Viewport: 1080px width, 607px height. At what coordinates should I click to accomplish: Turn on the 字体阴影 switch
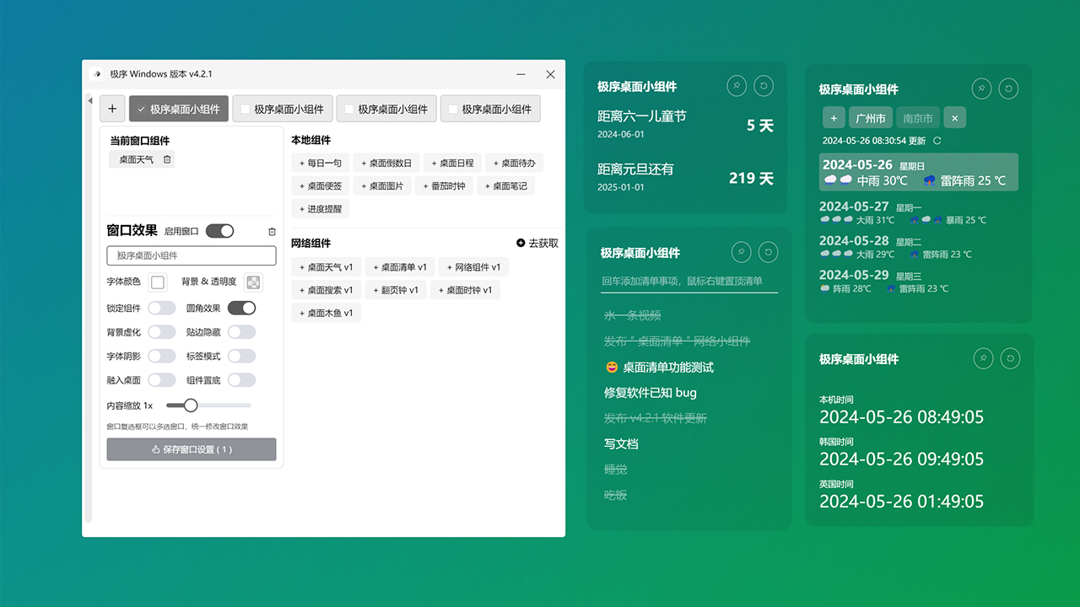point(162,357)
